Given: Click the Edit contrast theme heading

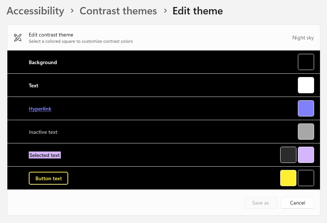Looking at the screenshot, I should pyautogui.click(x=51, y=35).
